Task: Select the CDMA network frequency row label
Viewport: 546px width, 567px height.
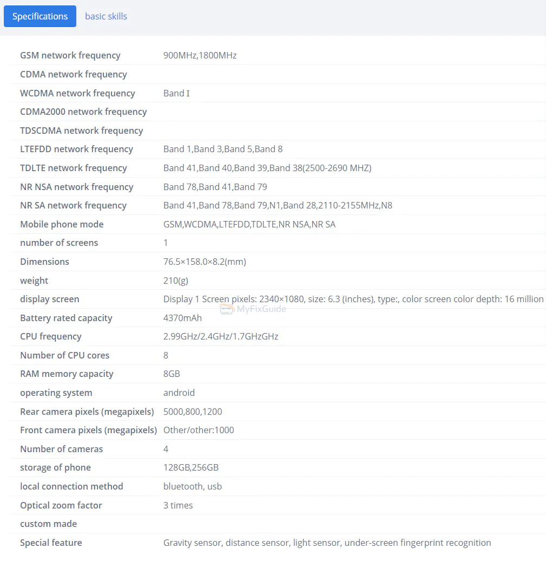Action: click(x=74, y=74)
